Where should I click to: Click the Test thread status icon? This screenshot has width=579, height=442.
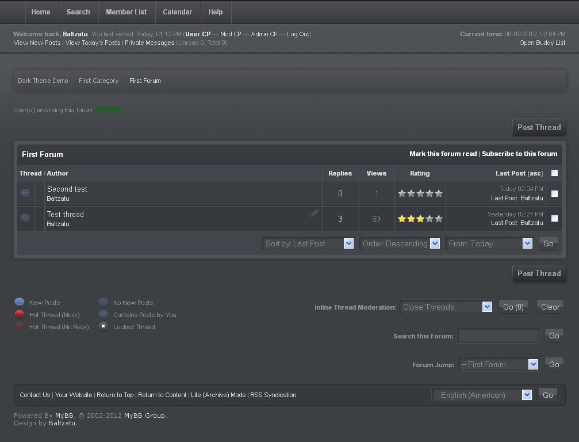[x=25, y=218]
